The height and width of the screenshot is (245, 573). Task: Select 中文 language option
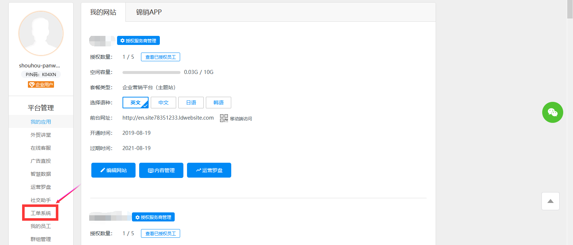click(x=163, y=103)
